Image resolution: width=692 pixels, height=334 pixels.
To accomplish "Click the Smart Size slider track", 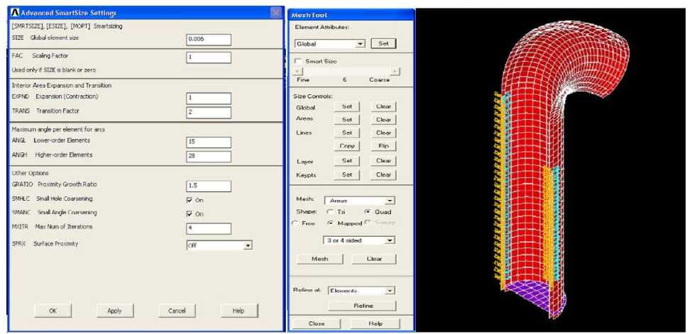I will 347,72.
